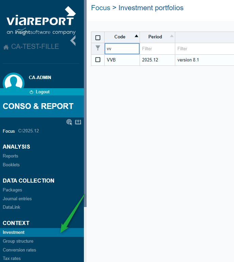
Task: Click the home icon beside CA-TEST-FILLE
Action: [x=6, y=47]
